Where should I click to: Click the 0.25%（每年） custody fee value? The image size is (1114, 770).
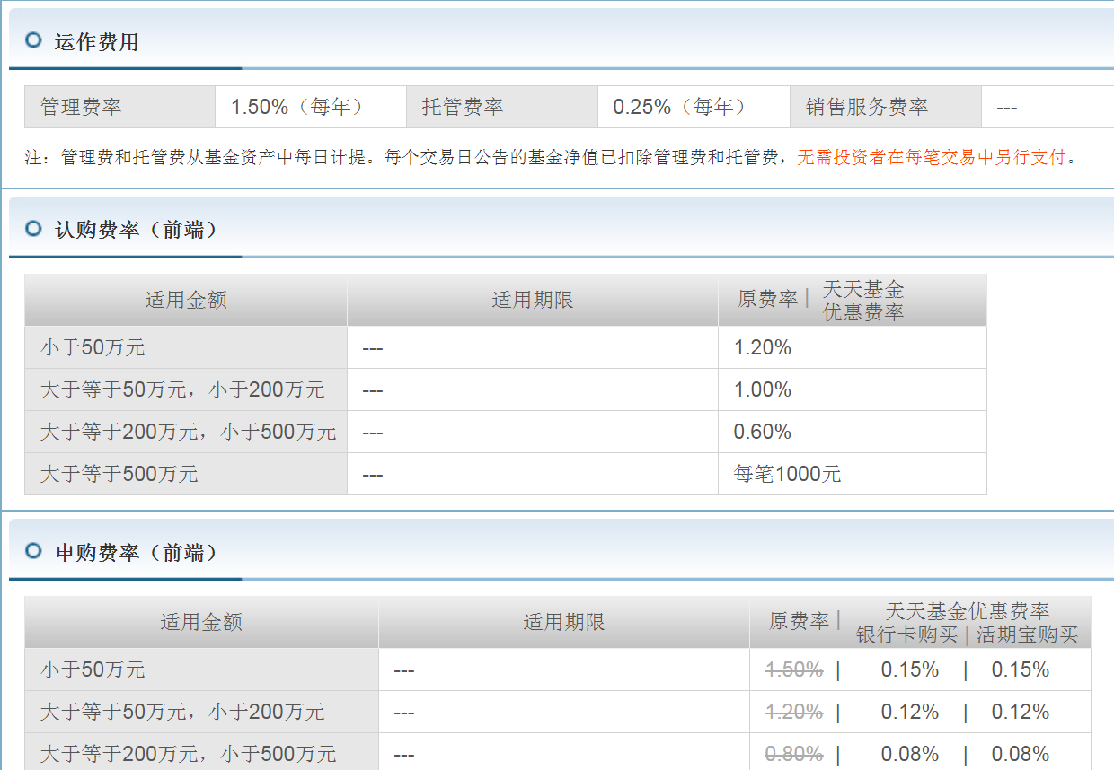(680, 107)
